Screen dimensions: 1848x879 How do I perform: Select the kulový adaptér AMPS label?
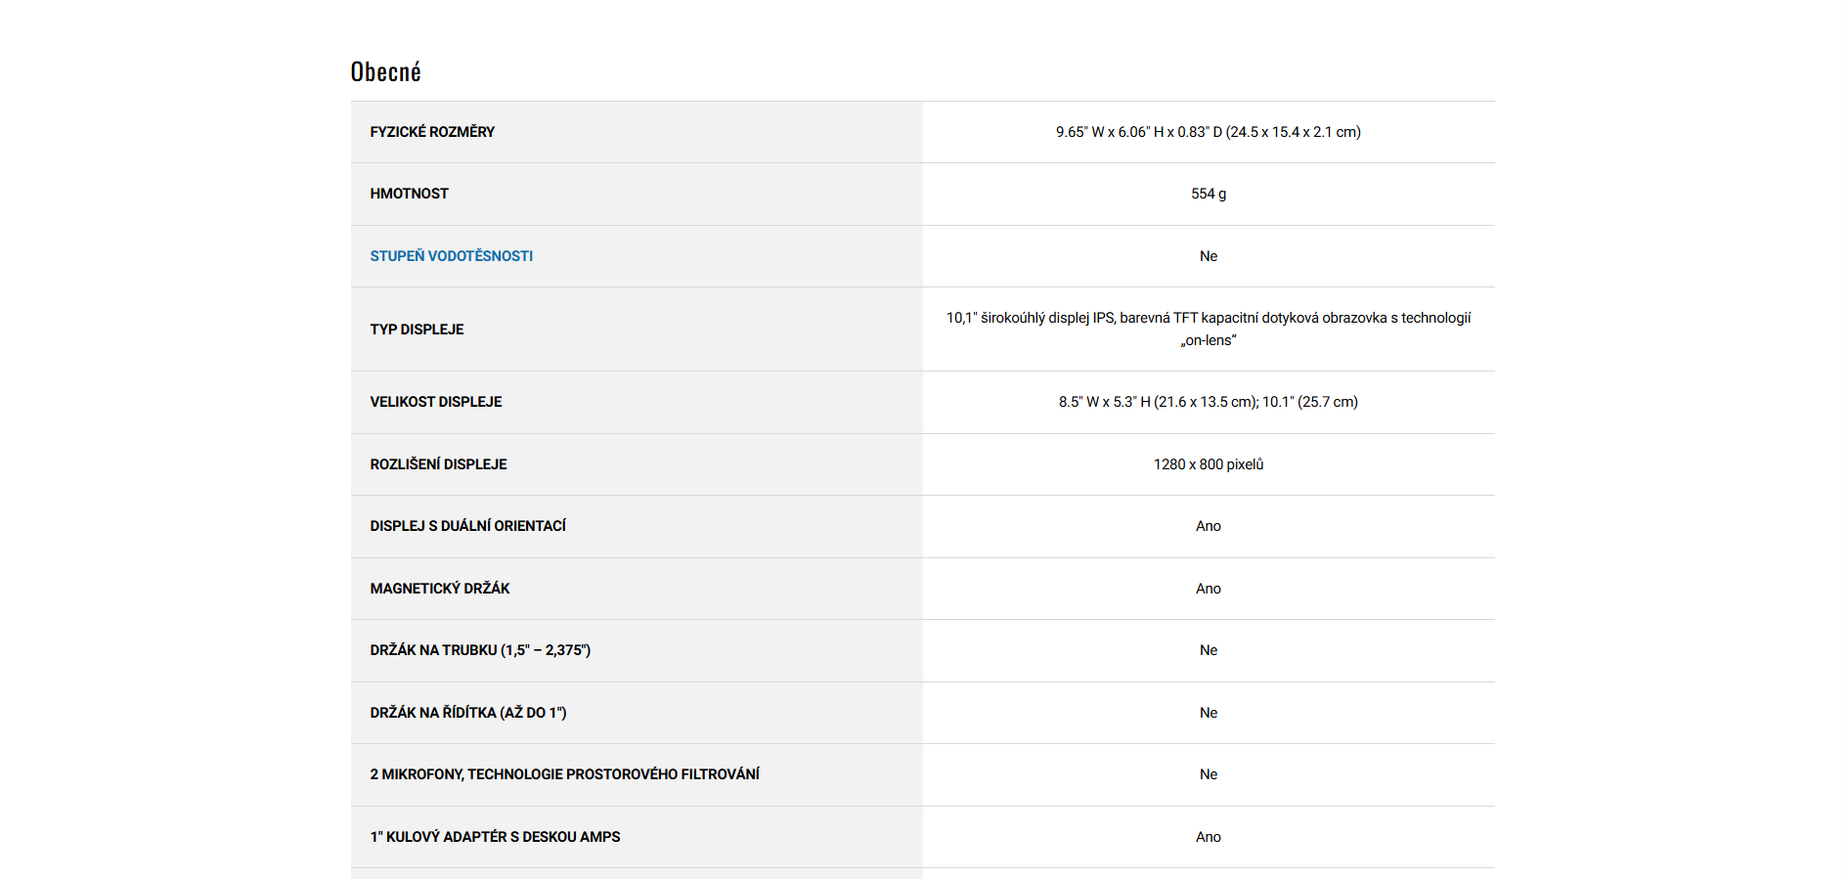495,837
